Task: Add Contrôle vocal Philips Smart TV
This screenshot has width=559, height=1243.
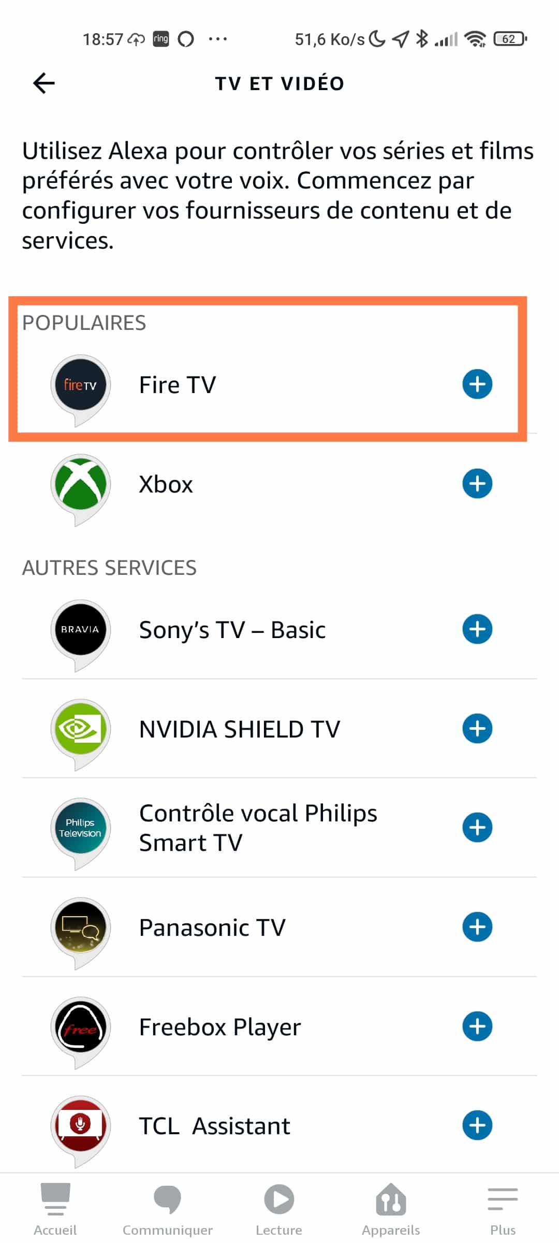Action: [477, 828]
